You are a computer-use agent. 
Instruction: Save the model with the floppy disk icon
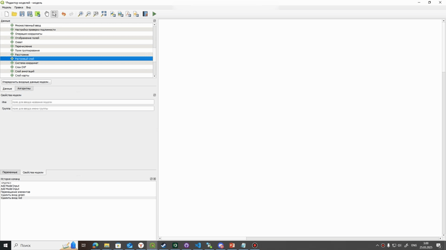(22, 14)
